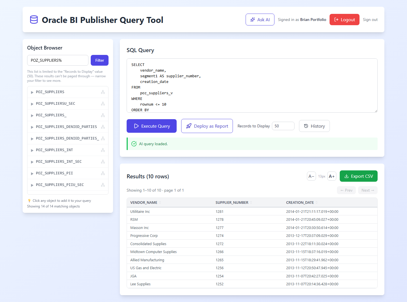
Task: Click hierarchy icon beside POZ_SUPPLIERS_DENIED_PARTIES_
Action: tap(103, 138)
